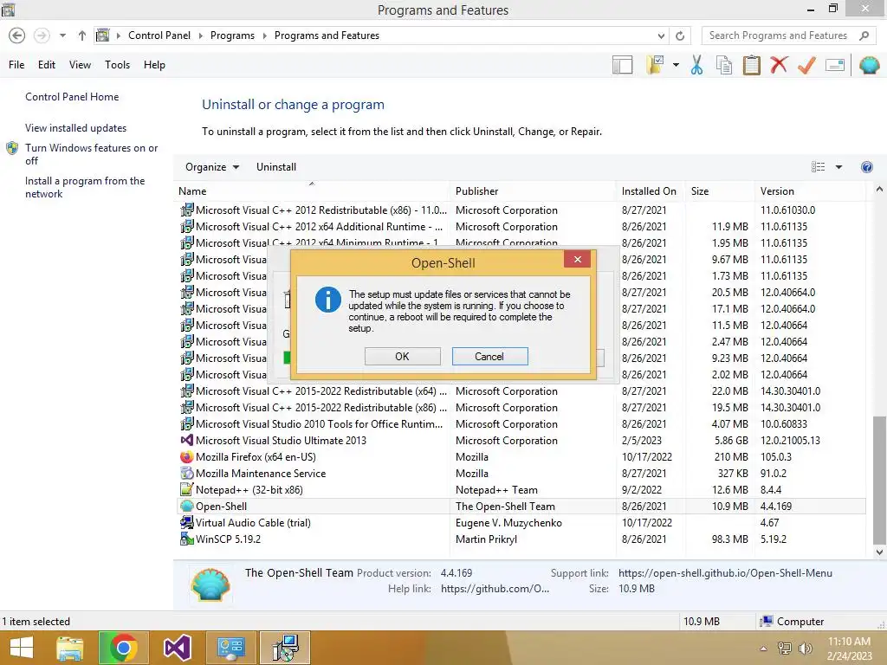Image resolution: width=887 pixels, height=665 pixels.
Task: Select Virtual Audio Cable (trial) row
Action: pos(521,522)
